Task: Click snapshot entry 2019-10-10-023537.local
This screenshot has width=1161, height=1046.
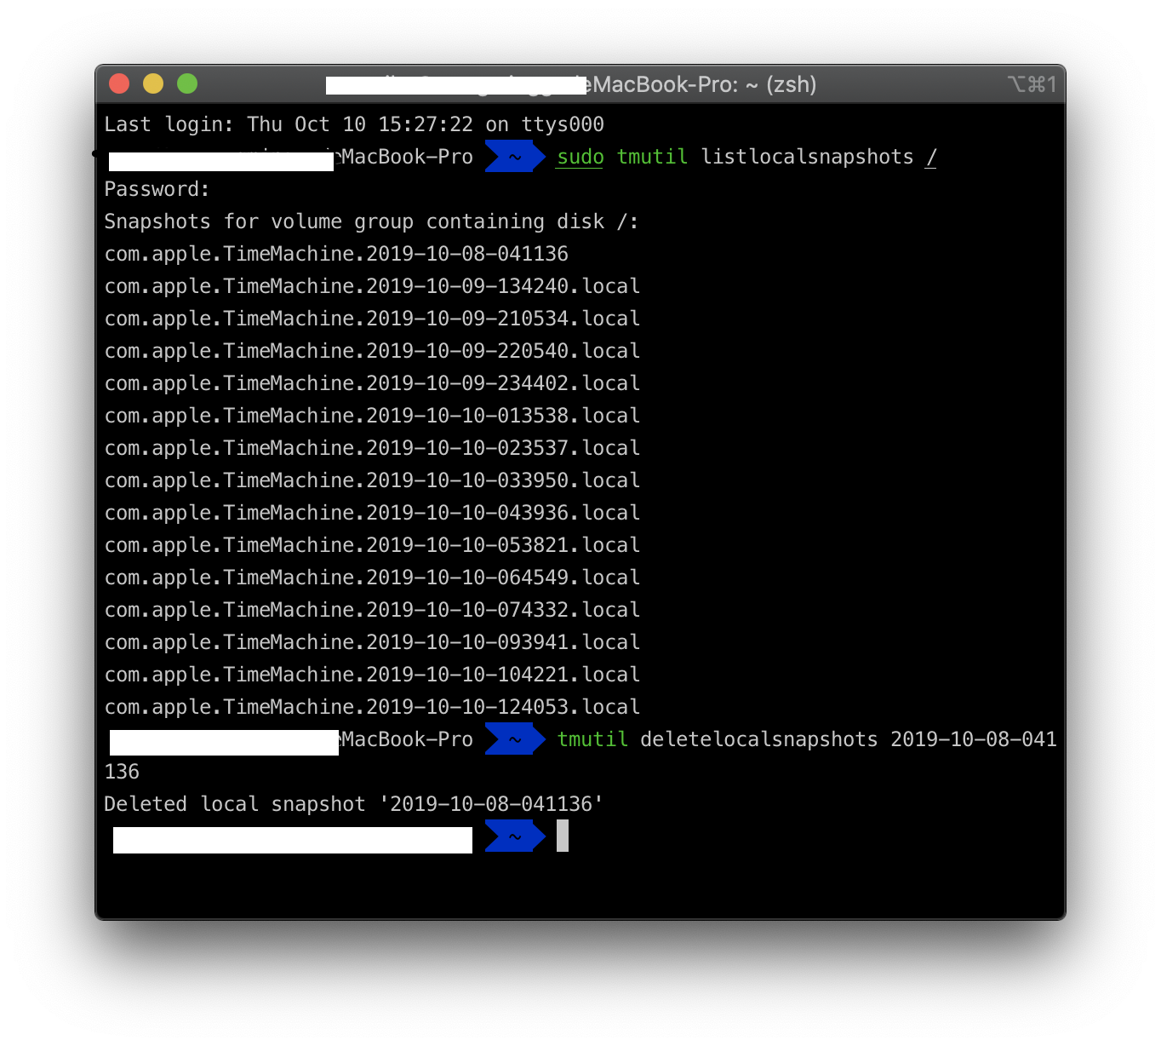Action: point(372,448)
